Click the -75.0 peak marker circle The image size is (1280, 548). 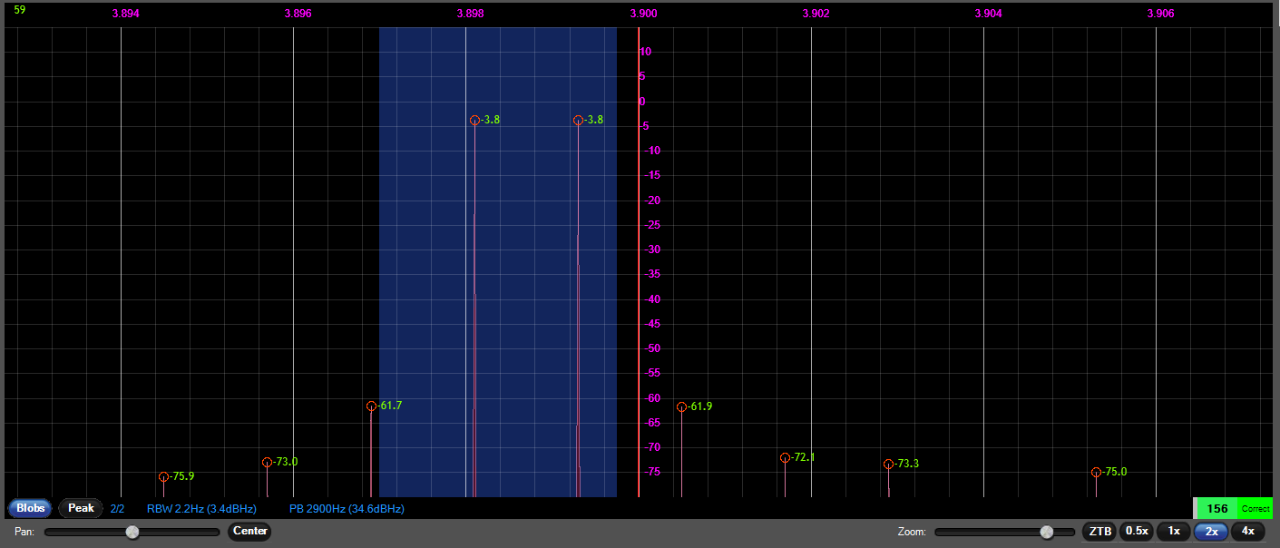(x=1096, y=473)
